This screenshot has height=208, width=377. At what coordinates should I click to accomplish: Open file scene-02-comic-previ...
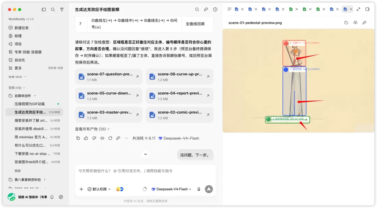(x=179, y=115)
